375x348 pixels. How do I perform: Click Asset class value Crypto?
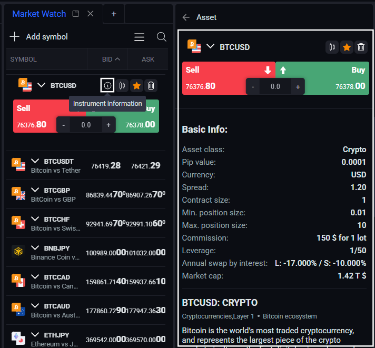pyautogui.click(x=354, y=150)
